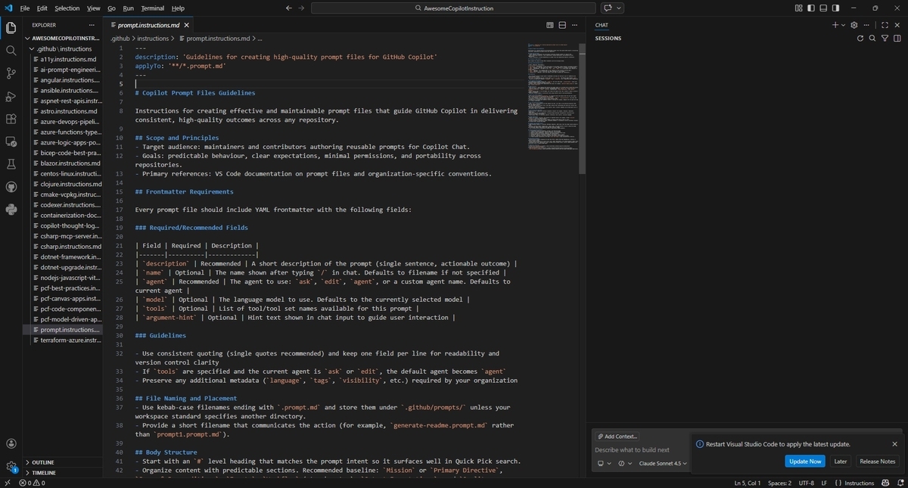This screenshot has width=908, height=488.
Task: Click Spaces: 2 indentation setting
Action: tap(779, 483)
